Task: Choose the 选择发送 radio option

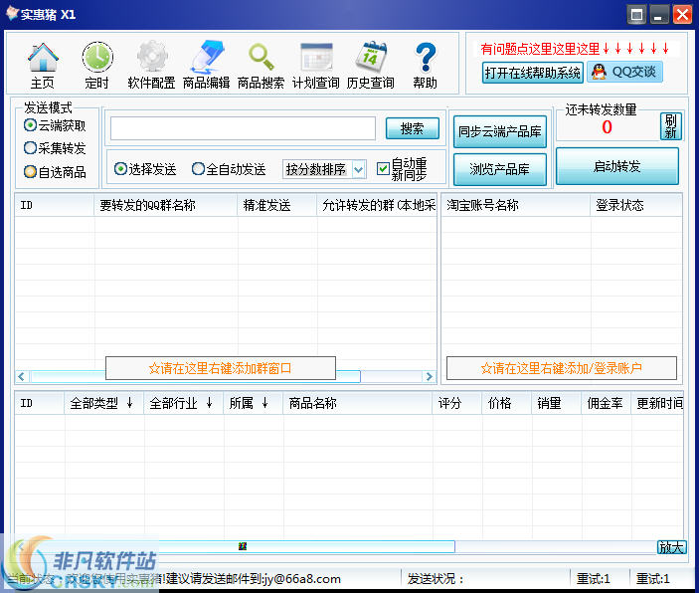Action: coord(145,169)
